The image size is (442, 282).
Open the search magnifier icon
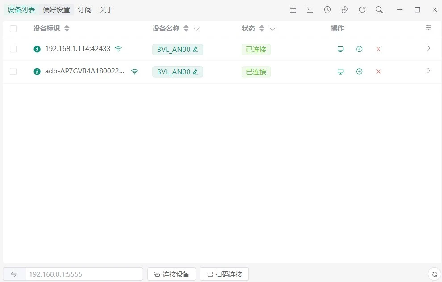tap(379, 10)
